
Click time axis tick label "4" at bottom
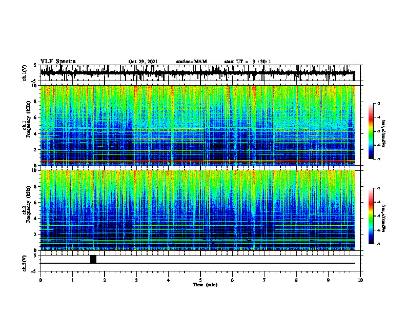pos(169,280)
